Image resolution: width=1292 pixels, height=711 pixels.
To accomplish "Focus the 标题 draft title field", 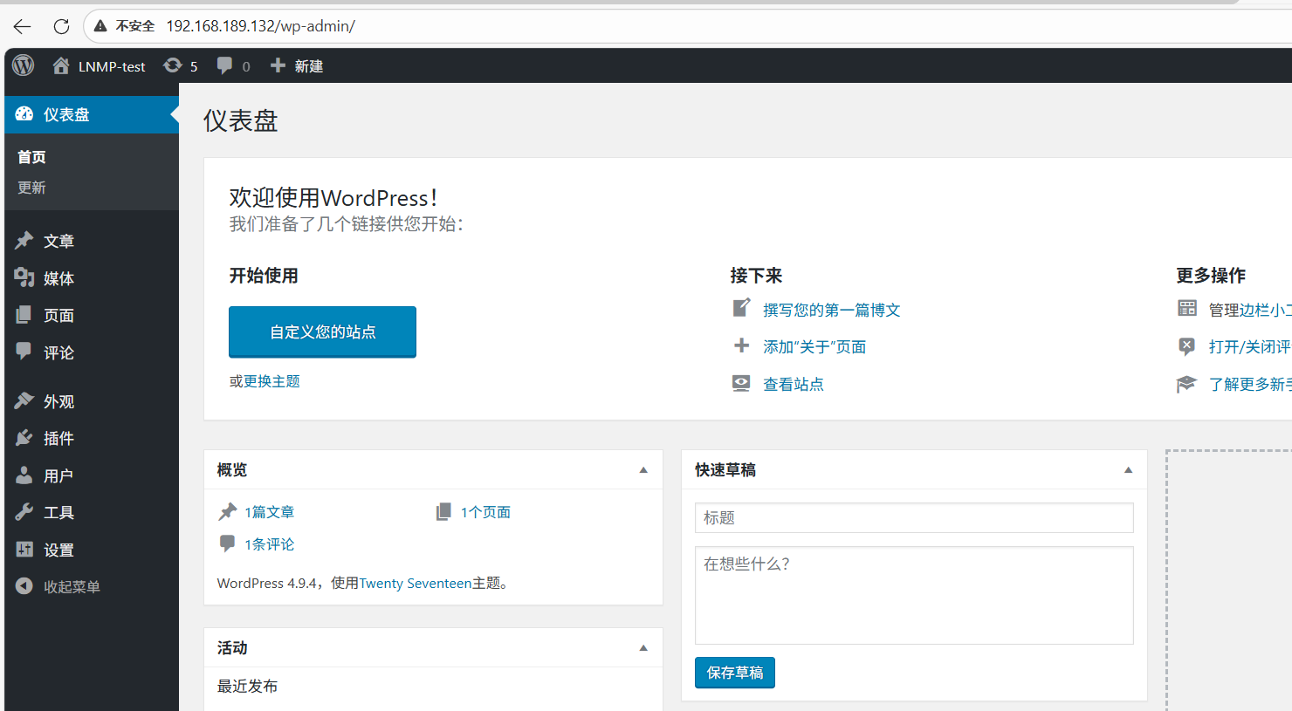I will point(914,517).
